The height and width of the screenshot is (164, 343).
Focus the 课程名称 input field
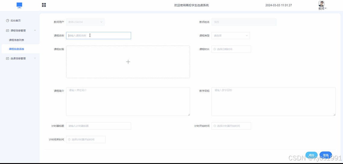click(99, 36)
